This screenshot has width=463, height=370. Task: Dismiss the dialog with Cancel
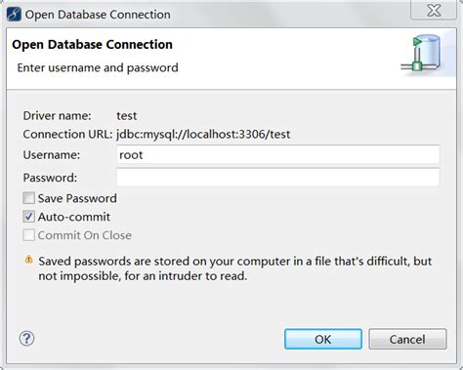[407, 339]
